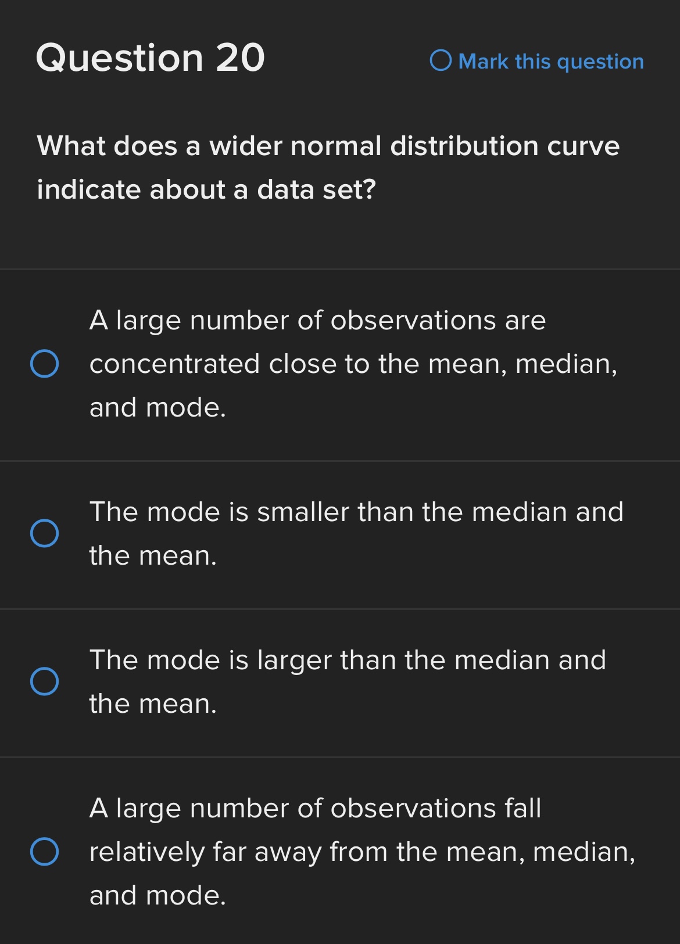Click the row containing the final answer option
Image resolution: width=680 pixels, height=944 pixels.
[x=340, y=851]
